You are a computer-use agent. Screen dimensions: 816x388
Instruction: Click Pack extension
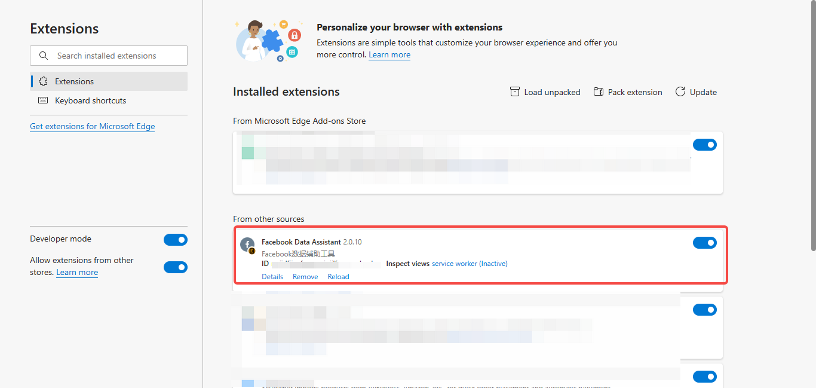click(628, 92)
